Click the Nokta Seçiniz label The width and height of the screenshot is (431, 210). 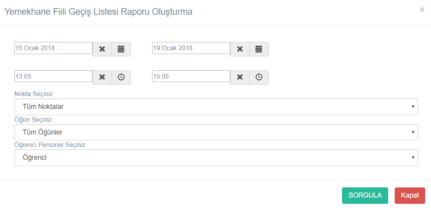[x=34, y=94]
